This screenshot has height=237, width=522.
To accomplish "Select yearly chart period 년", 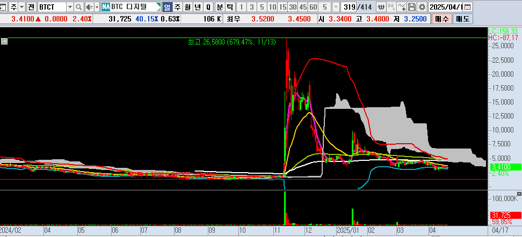I will [x=198, y=6].
